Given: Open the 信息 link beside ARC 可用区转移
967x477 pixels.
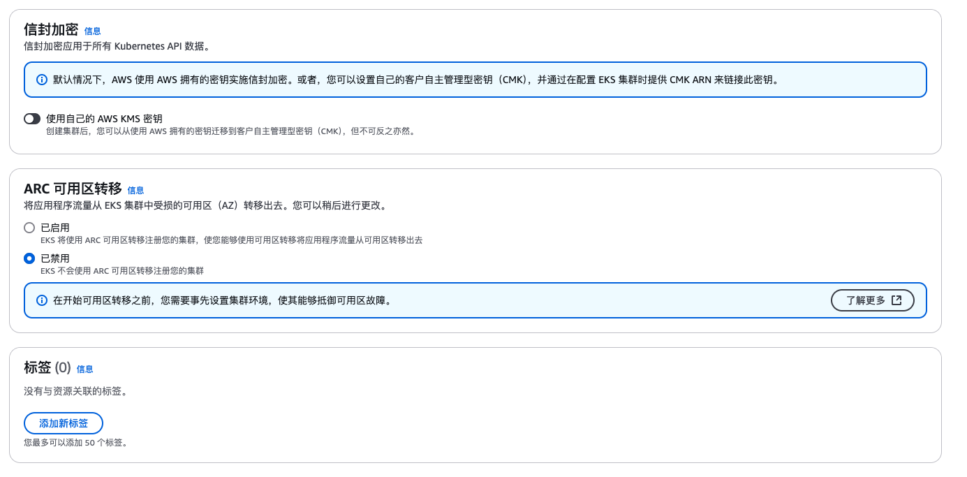Looking at the screenshot, I should (135, 191).
